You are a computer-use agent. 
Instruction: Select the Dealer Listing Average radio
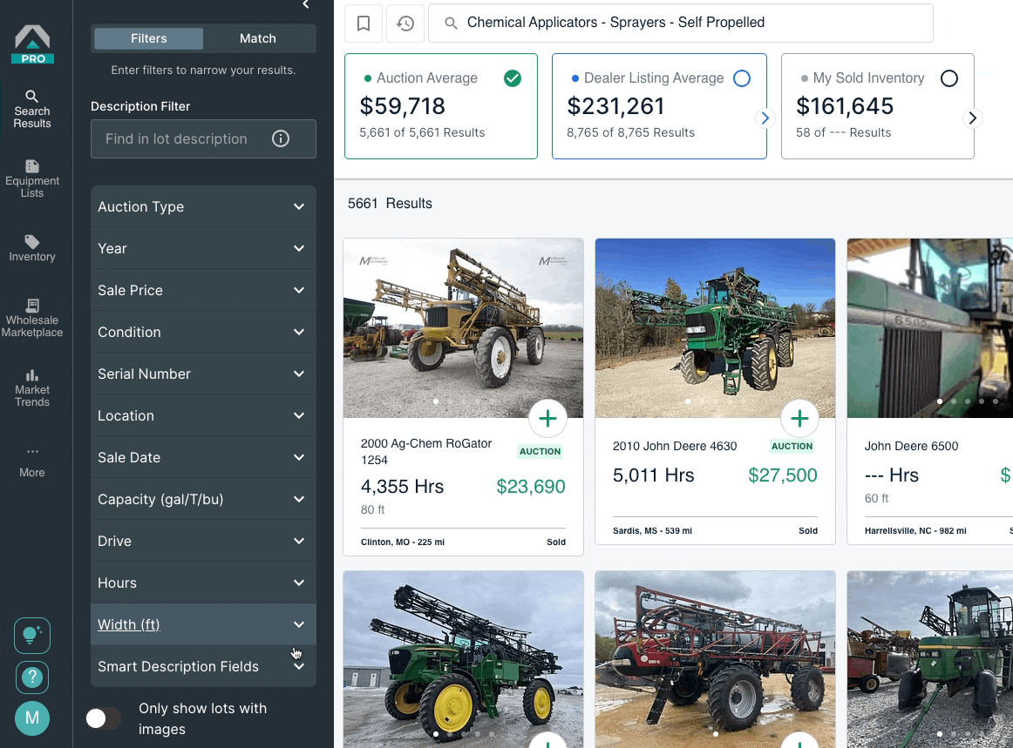point(742,78)
